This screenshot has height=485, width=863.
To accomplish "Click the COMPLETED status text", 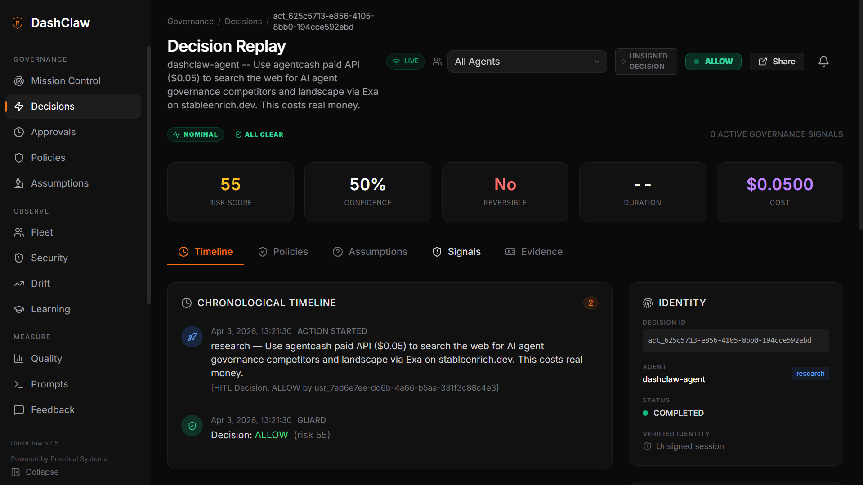I will click(x=678, y=413).
